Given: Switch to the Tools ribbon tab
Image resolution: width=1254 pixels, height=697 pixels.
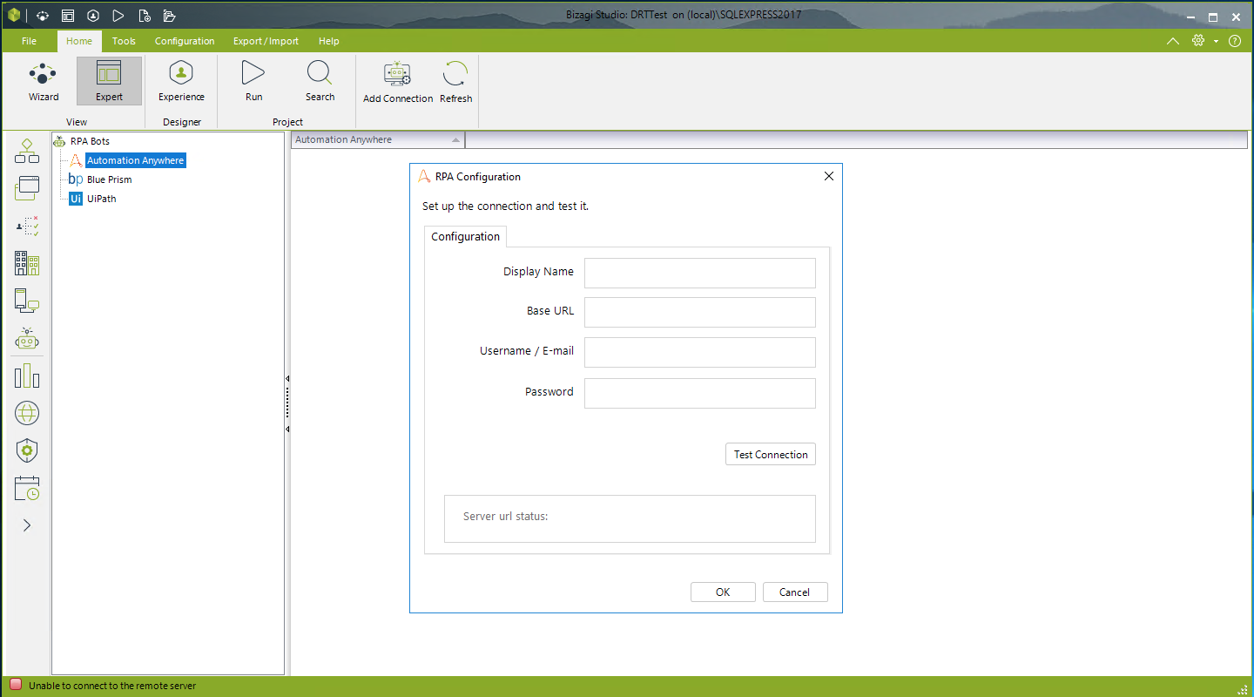Looking at the screenshot, I should [124, 40].
